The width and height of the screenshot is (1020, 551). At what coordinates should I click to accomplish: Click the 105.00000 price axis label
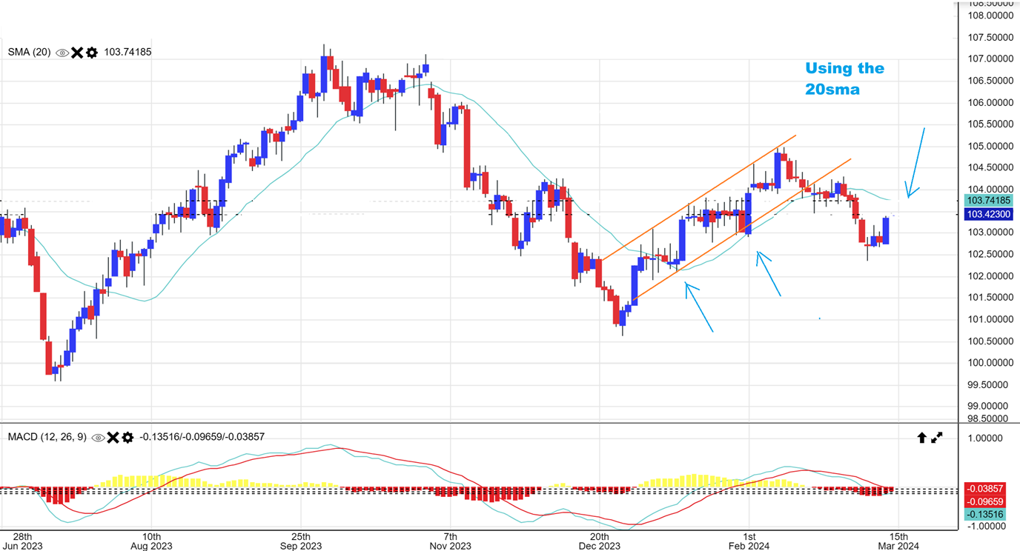992,145
